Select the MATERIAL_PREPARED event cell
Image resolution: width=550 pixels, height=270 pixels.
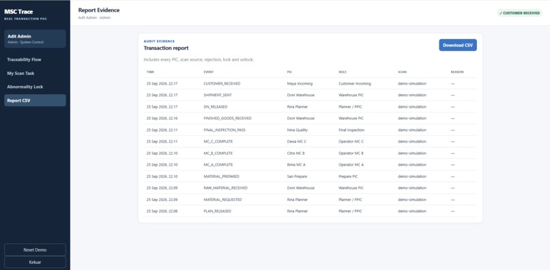(221, 177)
